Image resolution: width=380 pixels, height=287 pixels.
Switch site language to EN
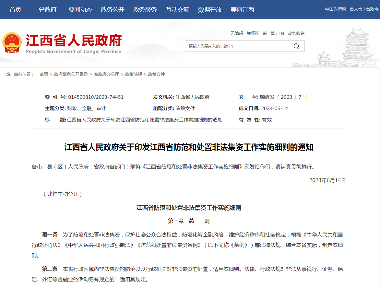pos(281,33)
